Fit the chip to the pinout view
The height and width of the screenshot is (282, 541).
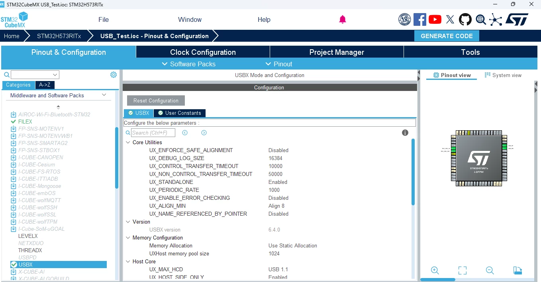point(463,270)
